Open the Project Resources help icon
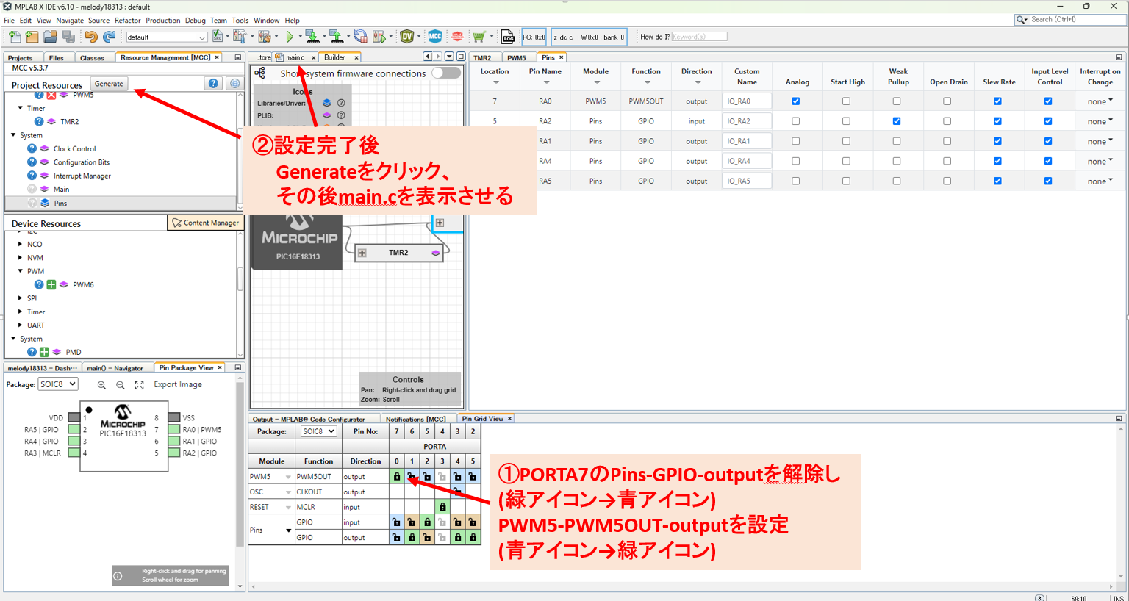This screenshot has width=1129, height=601. click(x=213, y=84)
